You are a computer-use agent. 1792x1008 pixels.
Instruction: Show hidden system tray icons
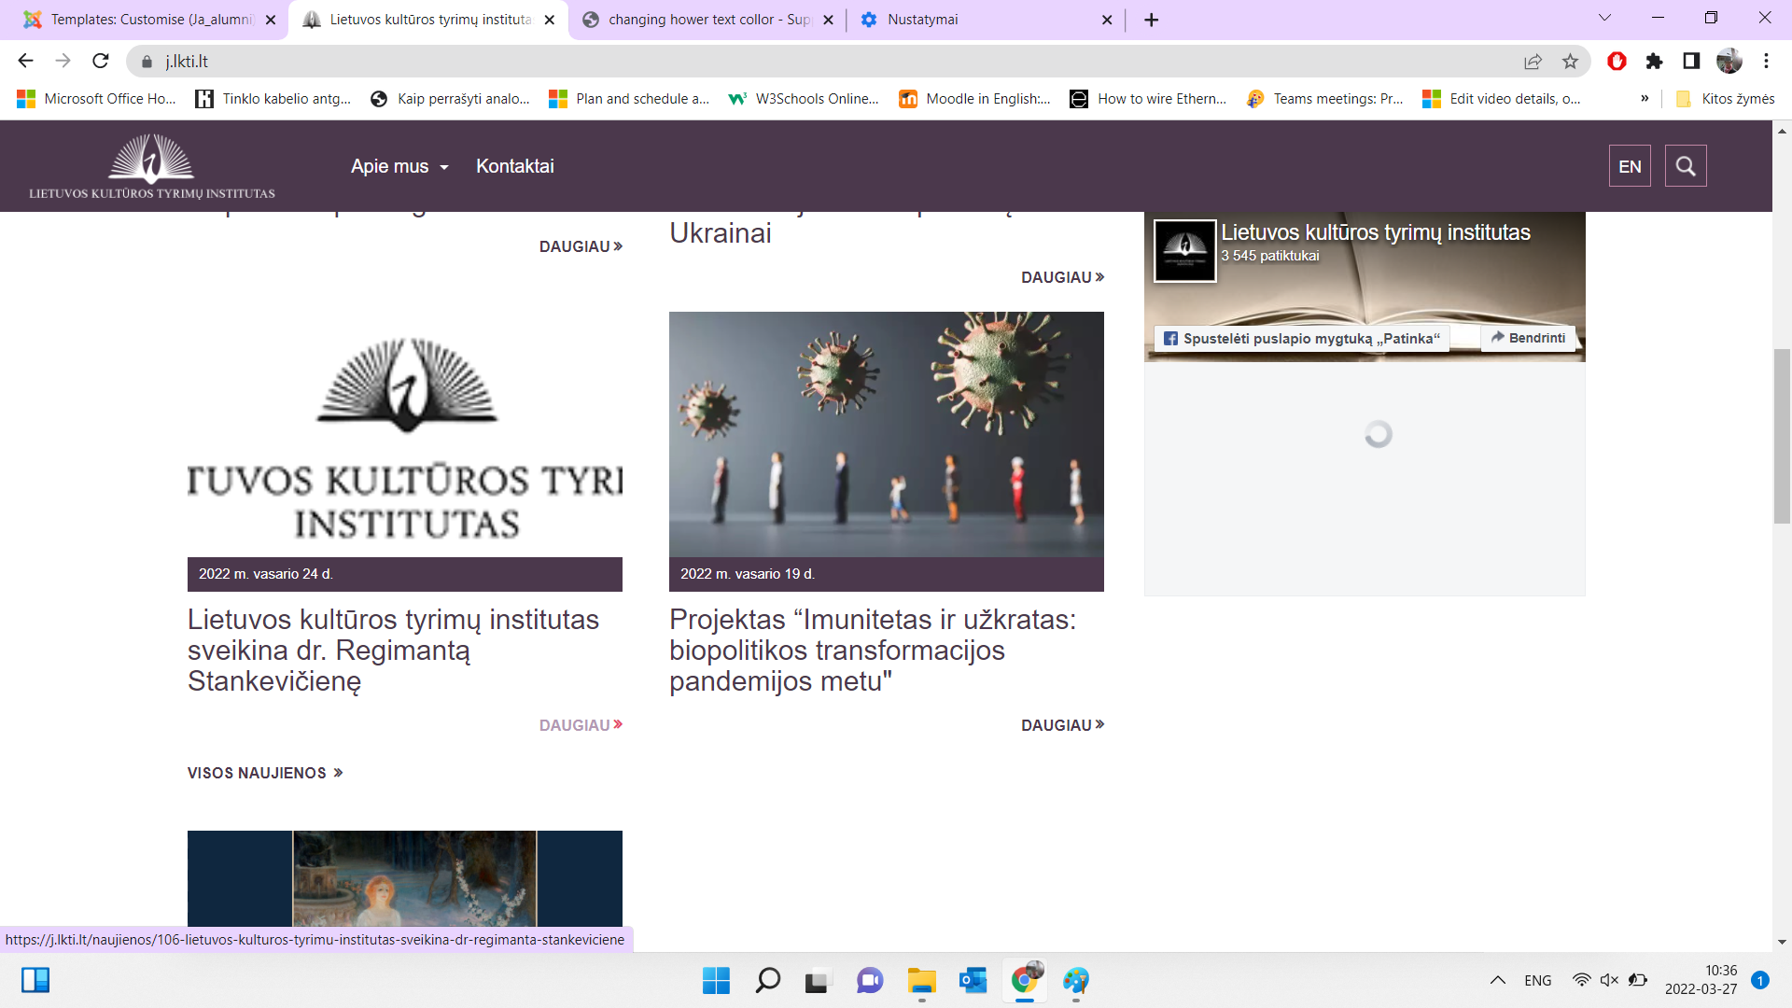pos(1497,980)
